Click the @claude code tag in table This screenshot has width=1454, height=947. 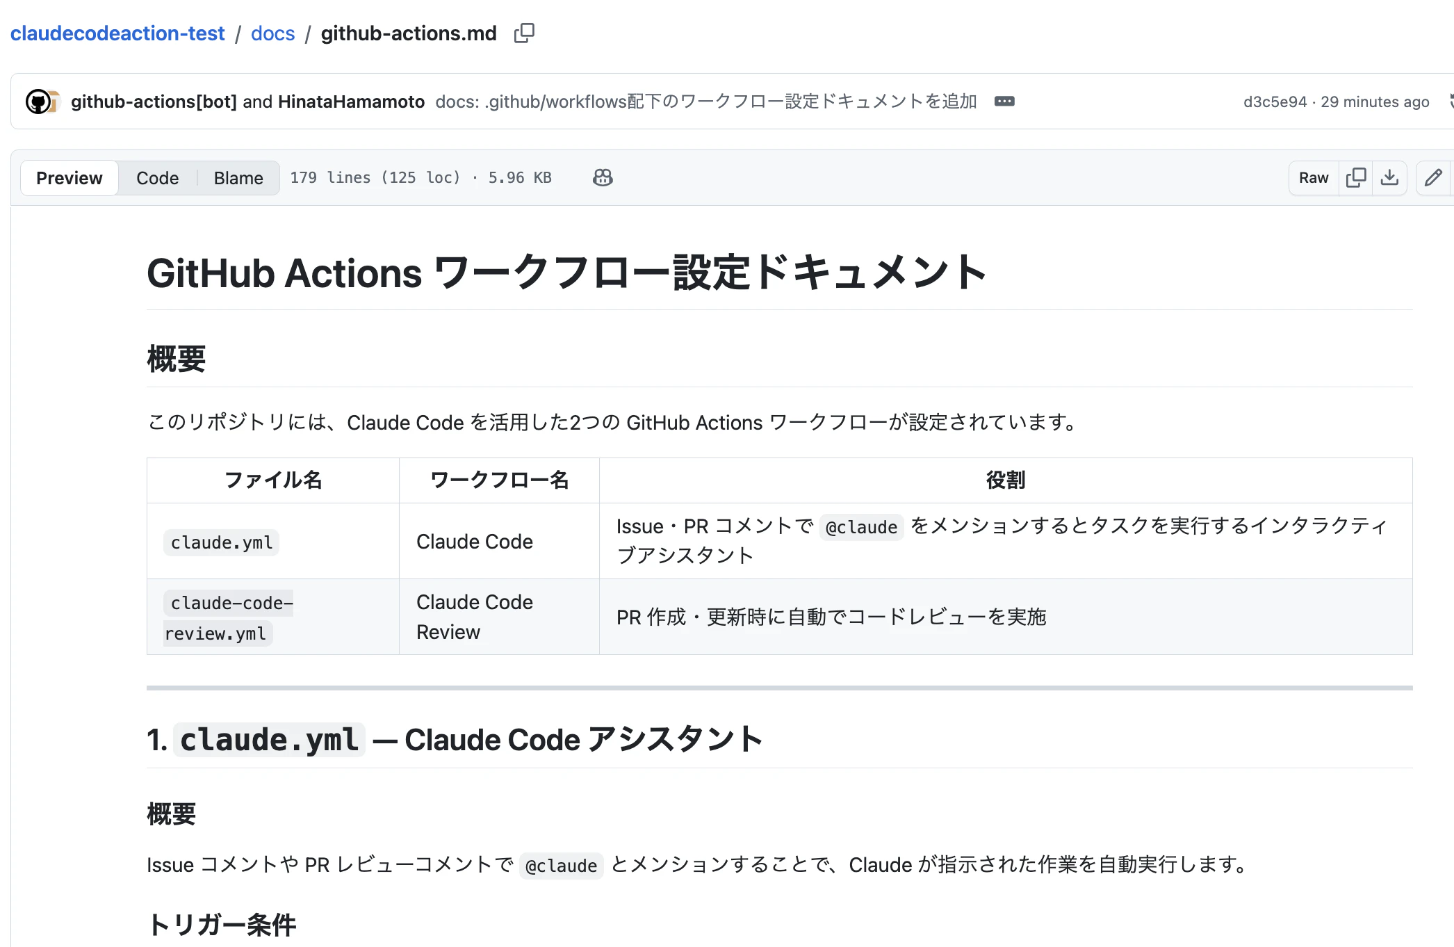(861, 527)
